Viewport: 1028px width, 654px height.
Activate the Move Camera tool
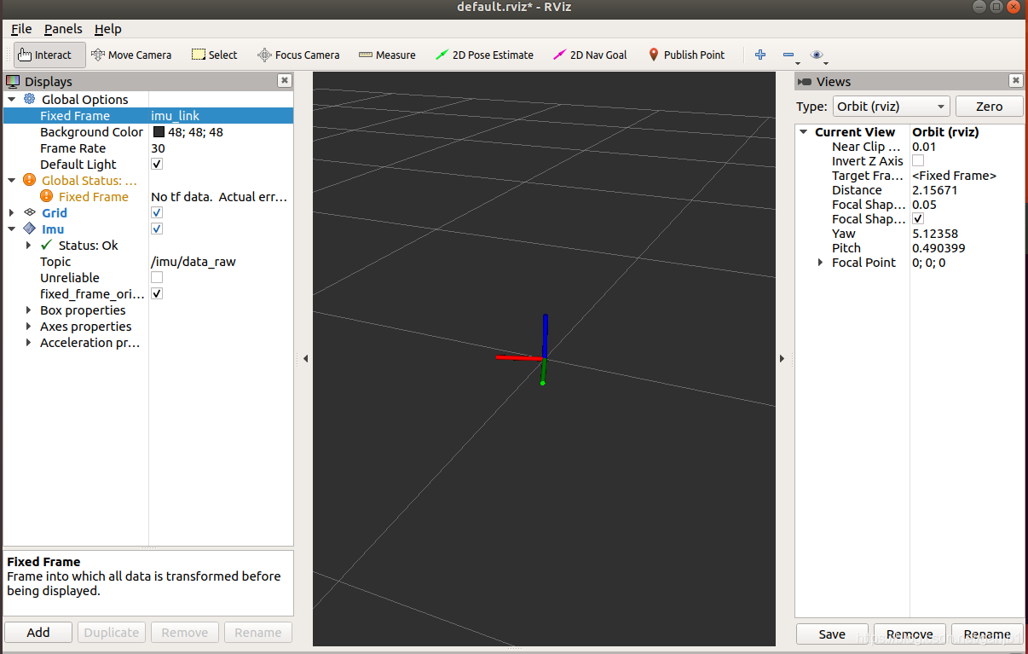(x=131, y=55)
